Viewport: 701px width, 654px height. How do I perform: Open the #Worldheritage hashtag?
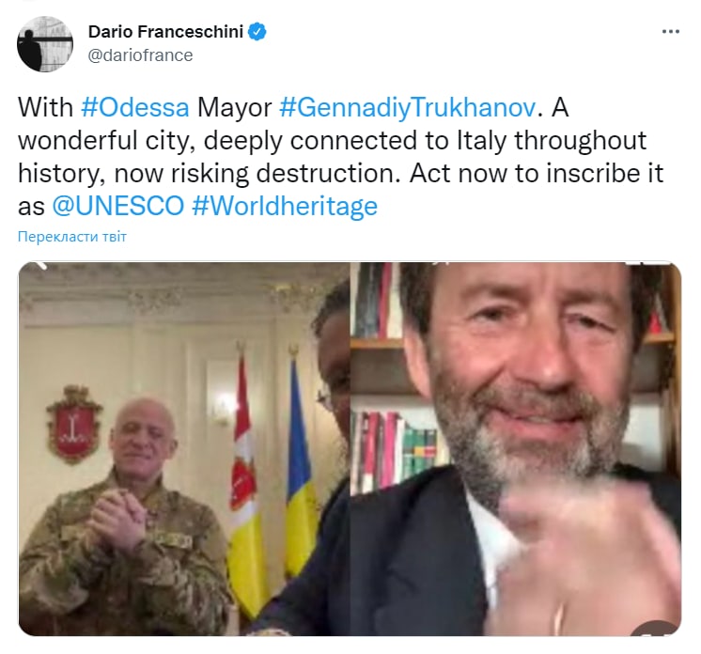[285, 206]
